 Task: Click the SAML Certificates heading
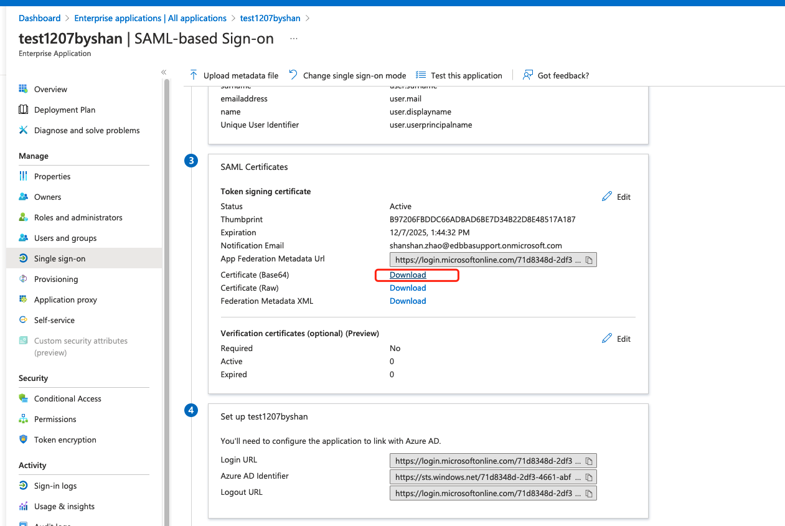[254, 167]
